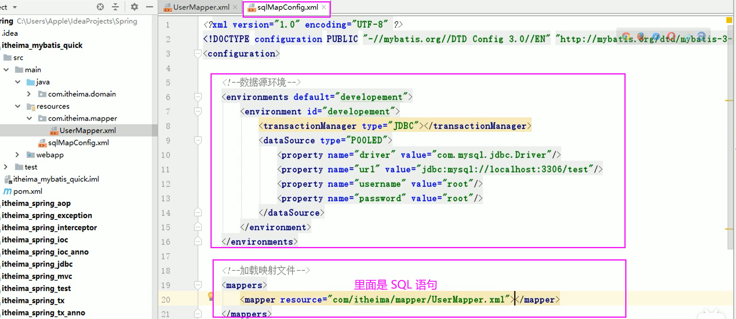Expand the com.itheima.domain package arrow
The width and height of the screenshot is (736, 319).
(x=29, y=94)
